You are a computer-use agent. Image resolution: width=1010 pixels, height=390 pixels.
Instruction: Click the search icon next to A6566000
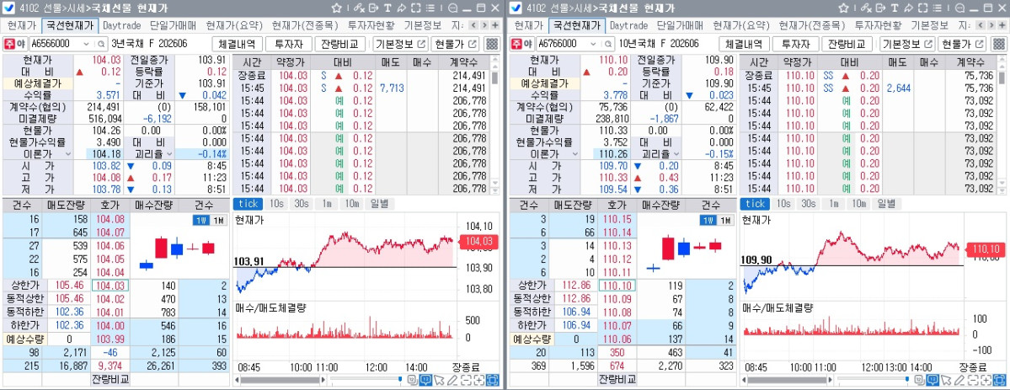(x=101, y=44)
